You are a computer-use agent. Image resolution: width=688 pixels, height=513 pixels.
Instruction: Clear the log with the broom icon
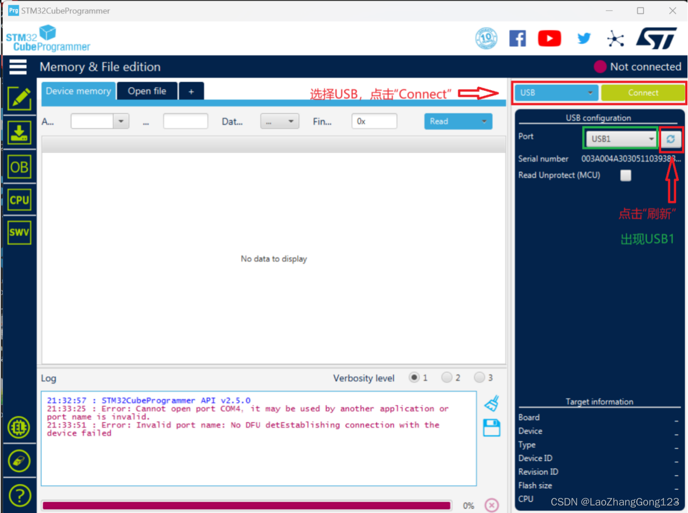tap(491, 404)
